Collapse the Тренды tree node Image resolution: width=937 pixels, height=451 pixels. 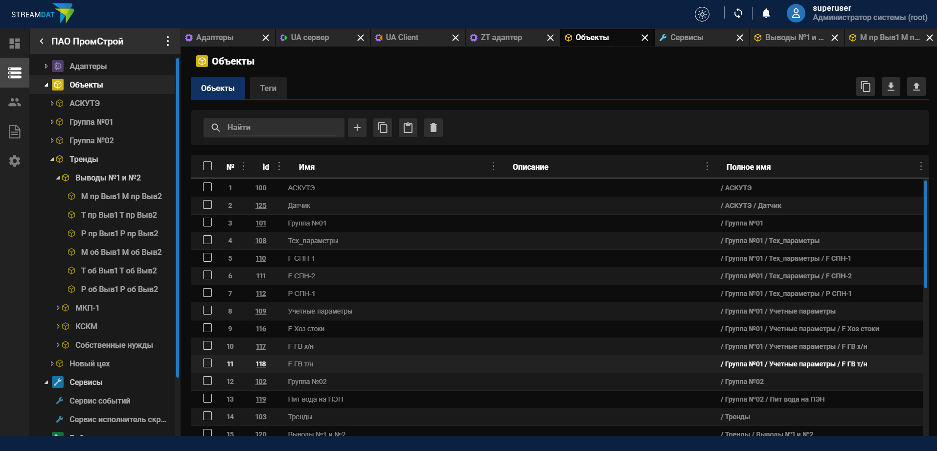(52, 159)
